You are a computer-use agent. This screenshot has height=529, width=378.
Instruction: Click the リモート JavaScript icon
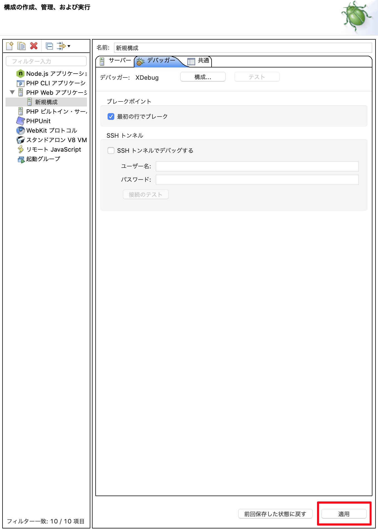pyautogui.click(x=21, y=149)
